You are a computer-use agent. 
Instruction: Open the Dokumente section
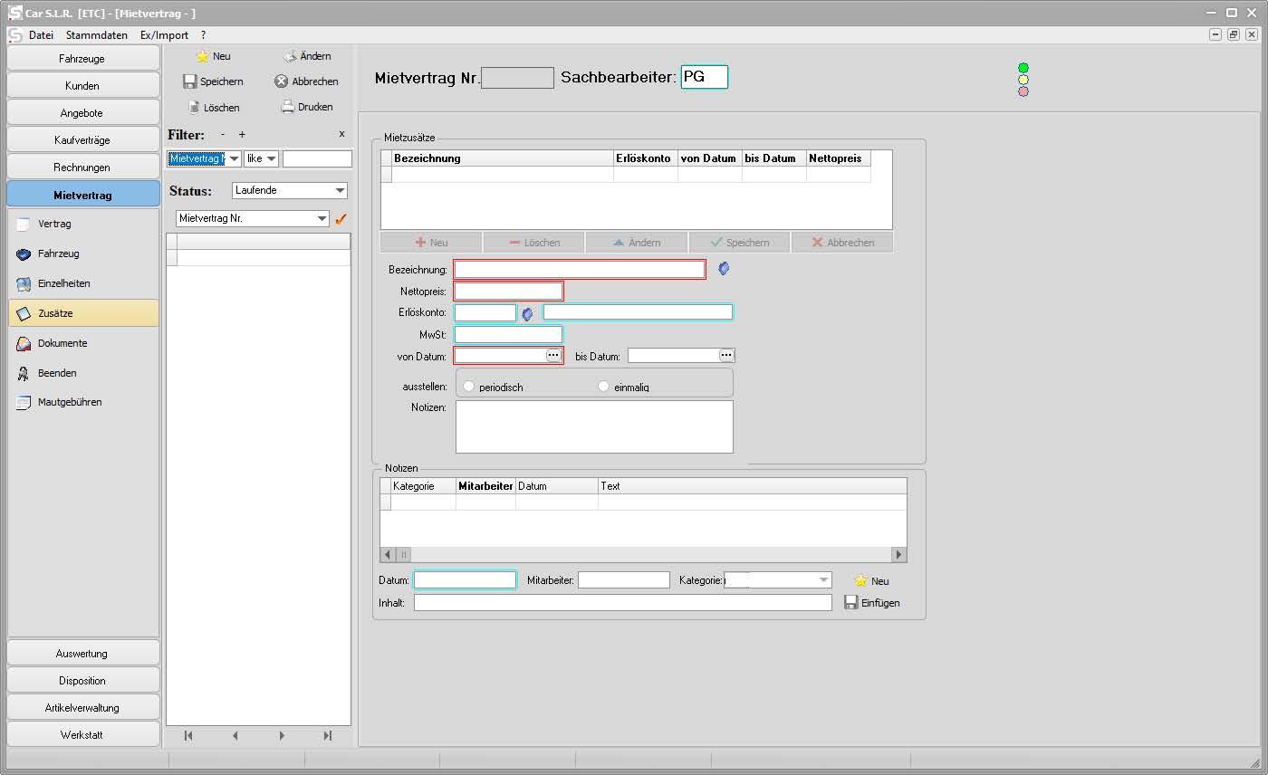(x=62, y=343)
